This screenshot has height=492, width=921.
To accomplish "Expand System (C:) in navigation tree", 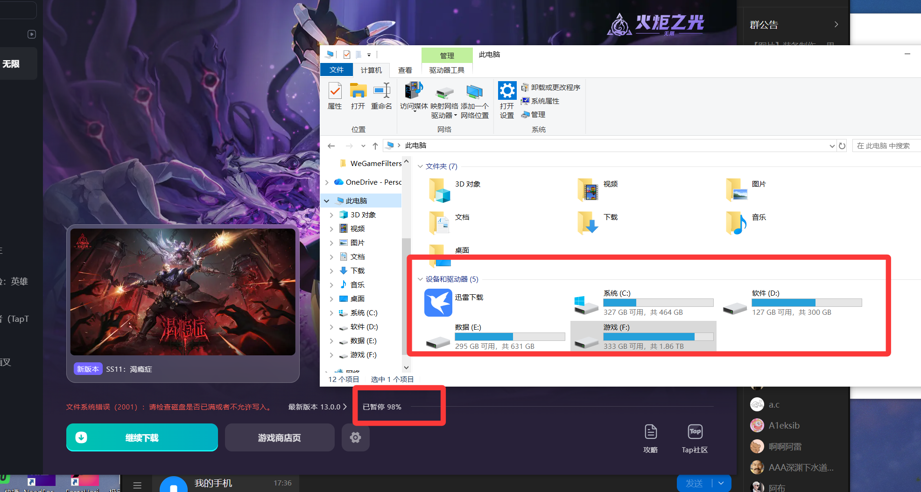I will [x=331, y=313].
